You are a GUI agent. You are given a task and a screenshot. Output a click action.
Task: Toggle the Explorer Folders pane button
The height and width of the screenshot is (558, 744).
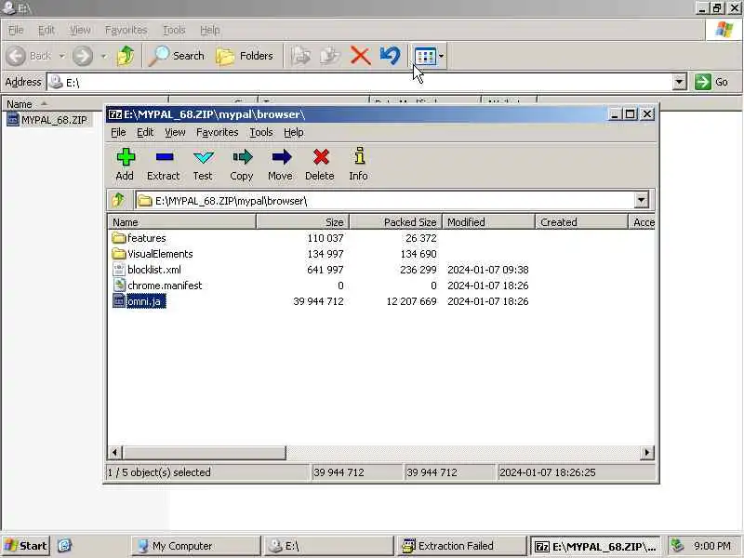pos(245,56)
